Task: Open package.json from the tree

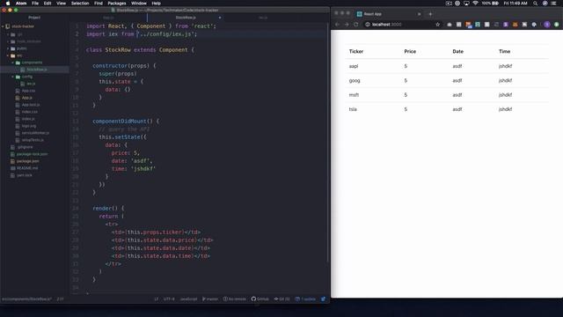Action: [27, 161]
